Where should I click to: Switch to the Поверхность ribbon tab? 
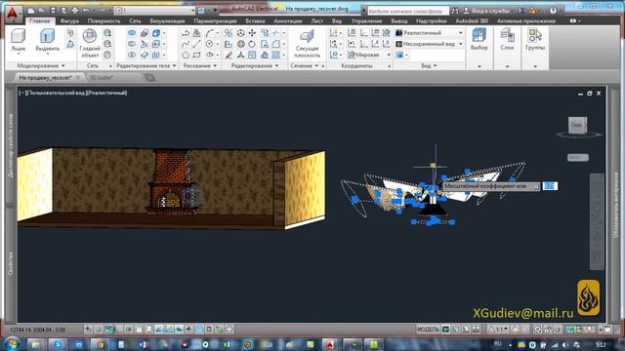[104, 21]
